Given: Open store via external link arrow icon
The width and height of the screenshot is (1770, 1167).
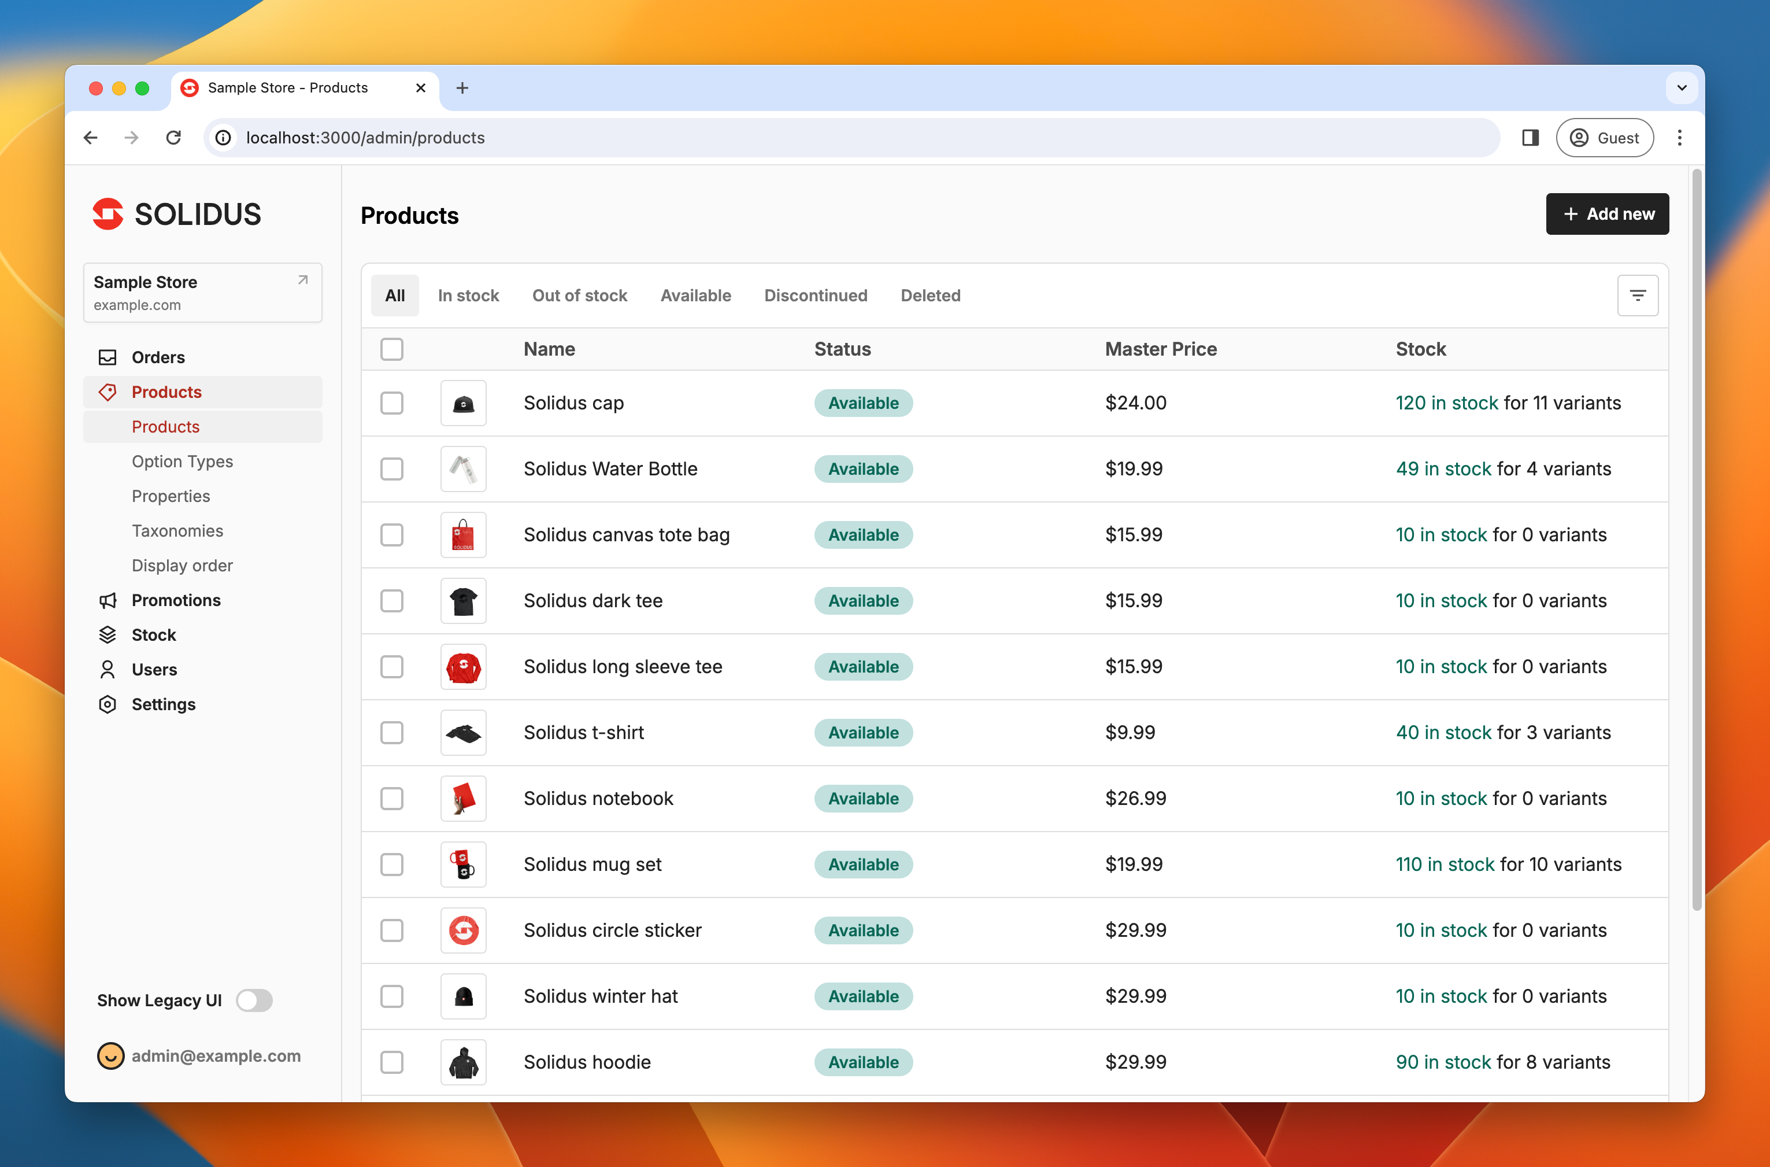Looking at the screenshot, I should (303, 280).
